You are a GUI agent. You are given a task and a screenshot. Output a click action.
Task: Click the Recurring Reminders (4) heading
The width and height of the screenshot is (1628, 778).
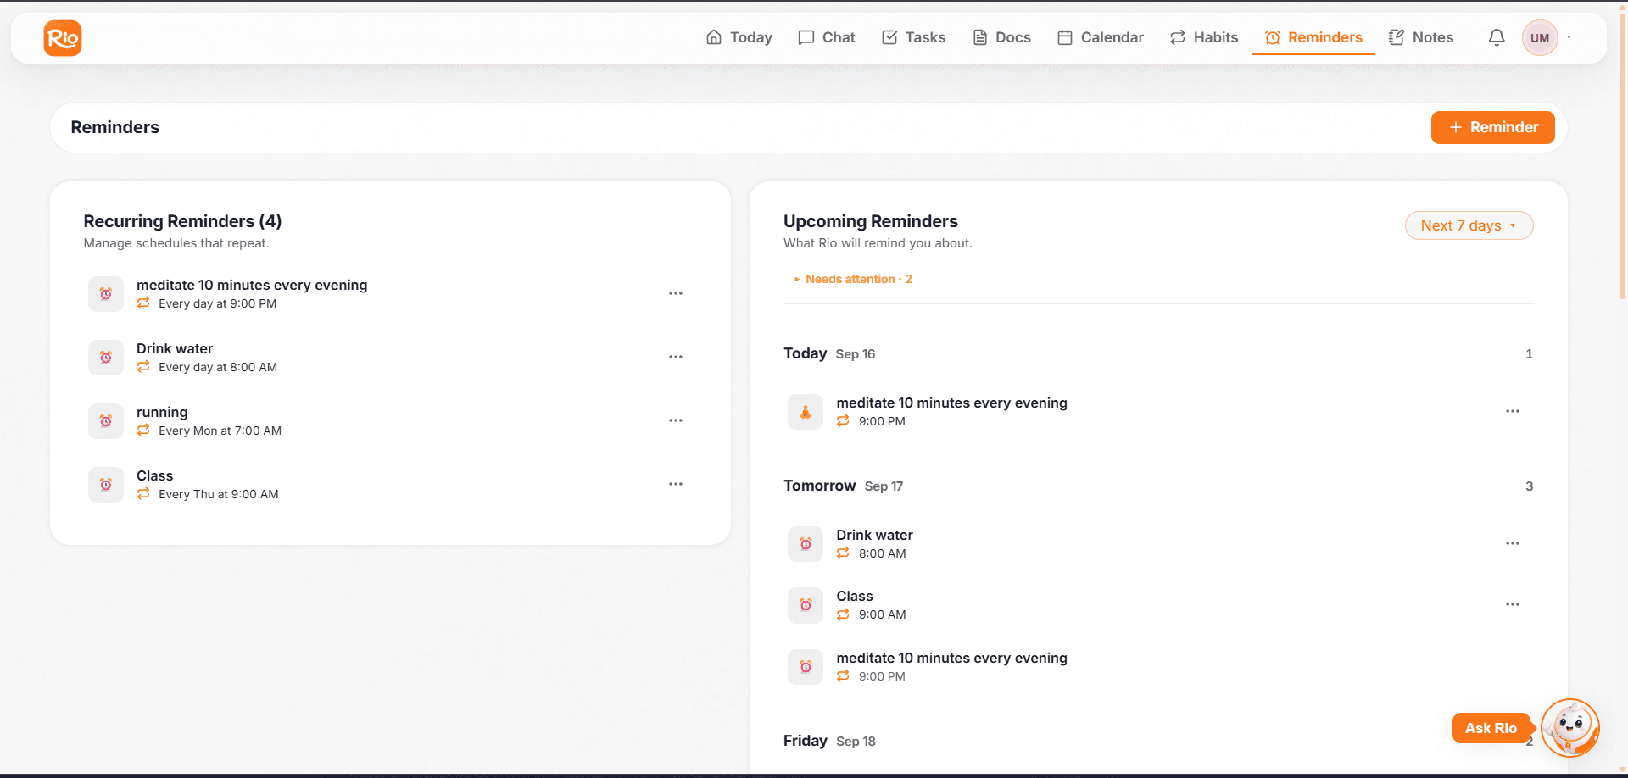point(182,221)
